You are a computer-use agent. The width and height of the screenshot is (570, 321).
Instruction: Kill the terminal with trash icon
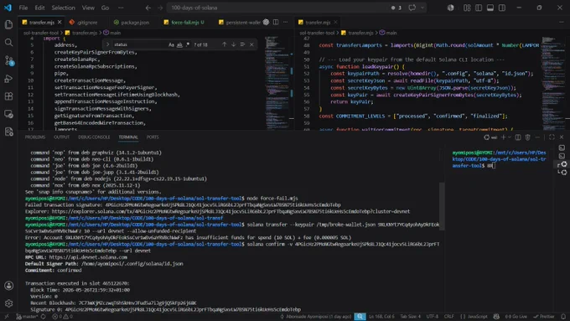[x=527, y=137]
